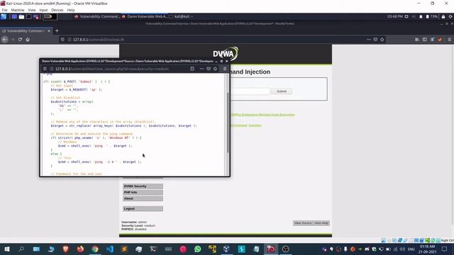Viewport: 454px width, 255px height.
Task: Click the Submit button on DVWA page
Action: point(282,91)
